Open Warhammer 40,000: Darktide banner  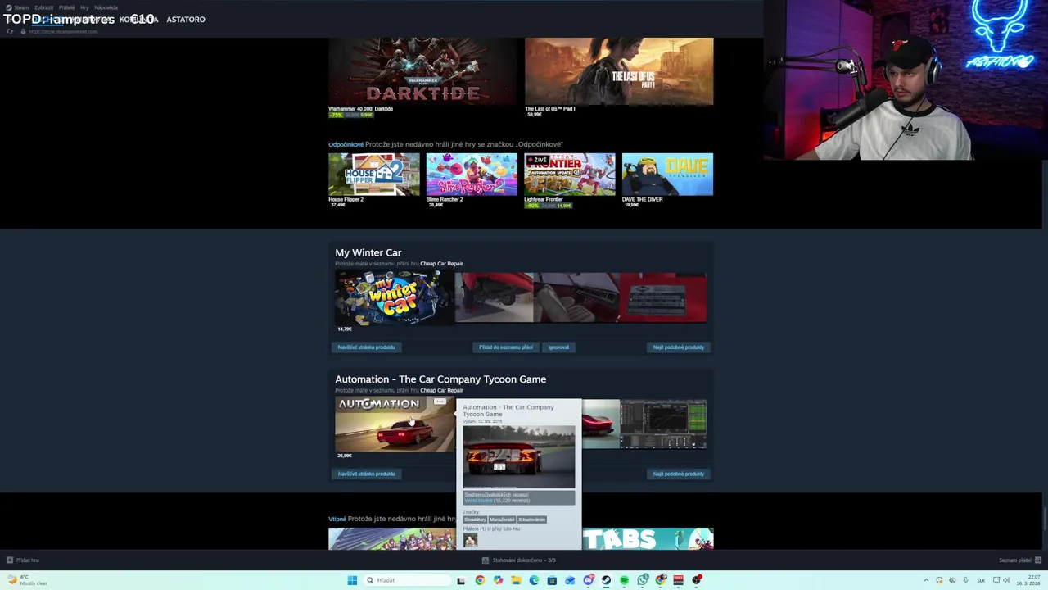click(x=423, y=71)
